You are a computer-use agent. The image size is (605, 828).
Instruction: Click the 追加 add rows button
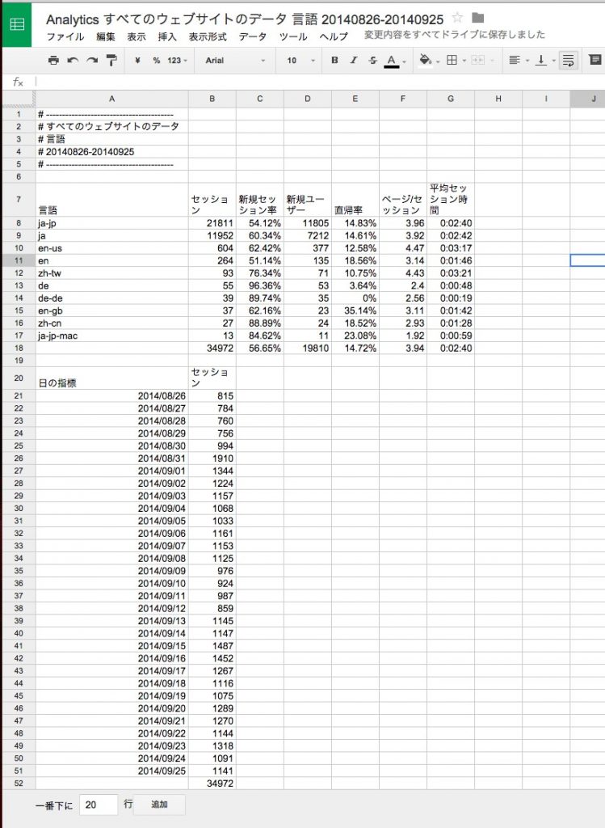[x=159, y=805]
